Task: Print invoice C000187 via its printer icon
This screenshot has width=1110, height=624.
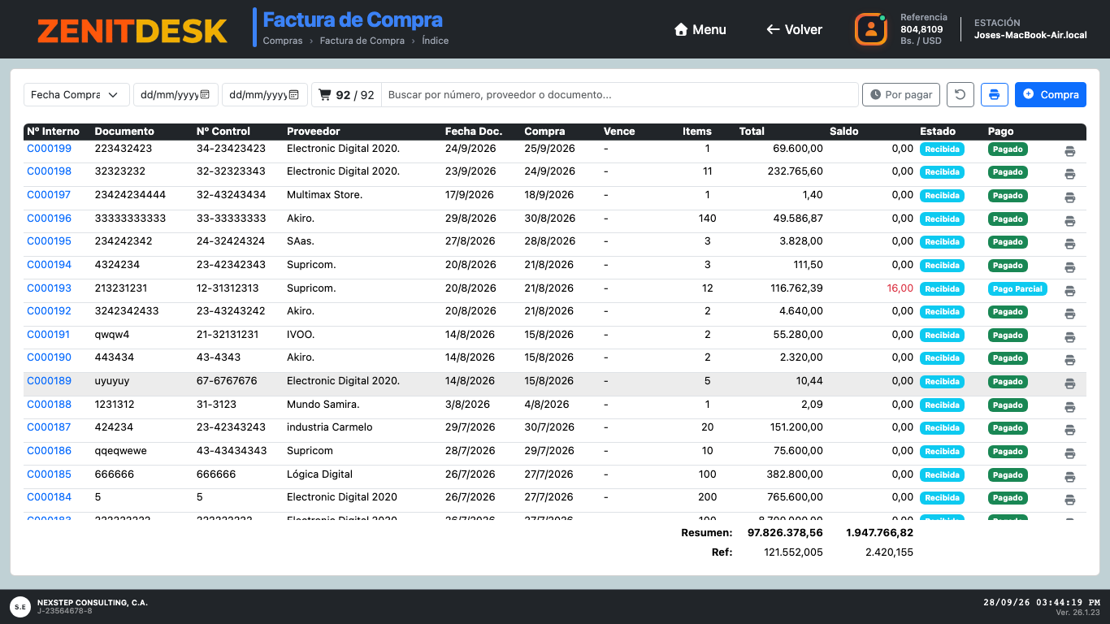Action: [x=1069, y=430]
